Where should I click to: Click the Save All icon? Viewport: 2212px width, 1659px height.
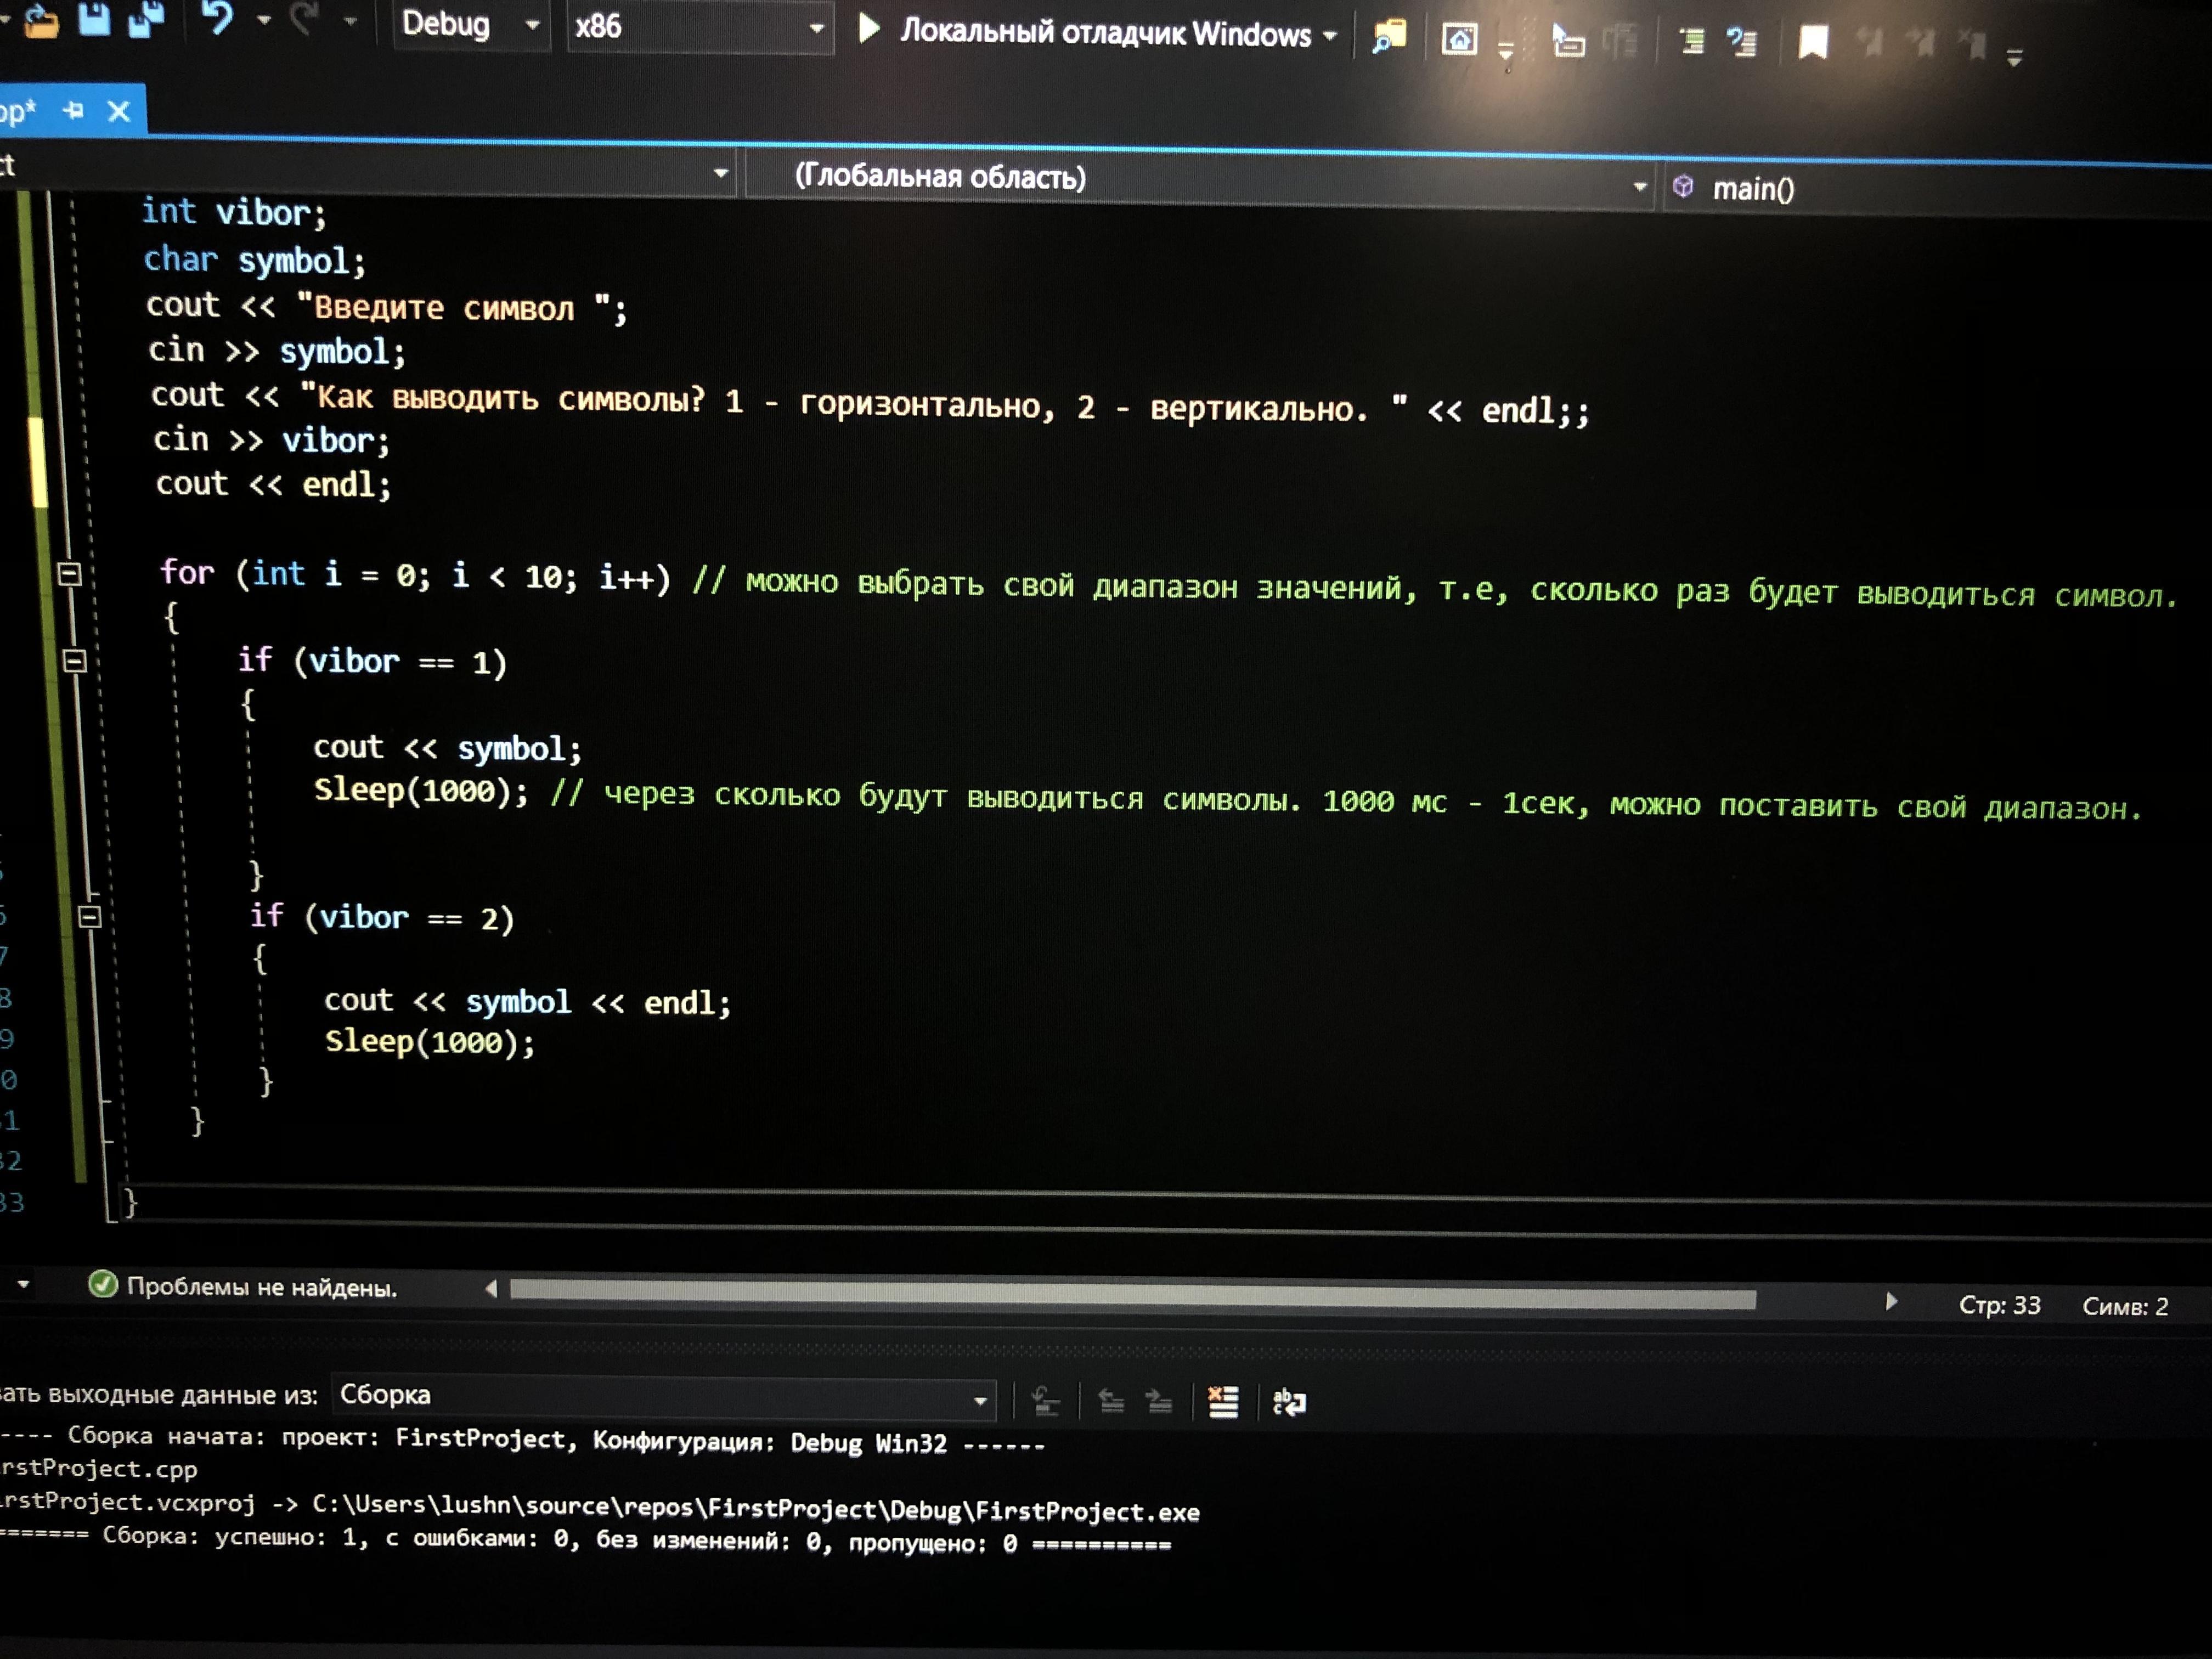tap(146, 19)
